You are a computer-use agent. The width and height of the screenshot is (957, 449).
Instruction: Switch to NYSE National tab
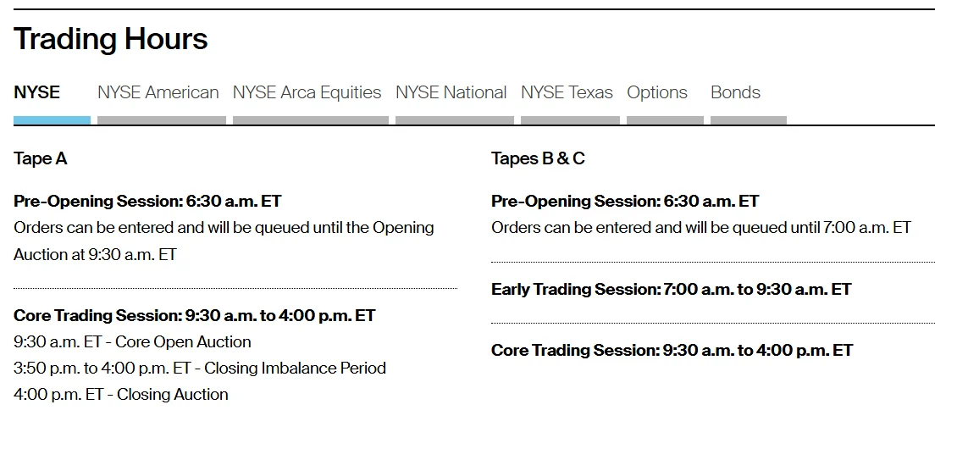pos(451,92)
